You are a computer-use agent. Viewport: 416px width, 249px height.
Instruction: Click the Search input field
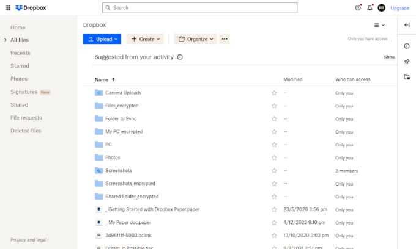coord(199,8)
